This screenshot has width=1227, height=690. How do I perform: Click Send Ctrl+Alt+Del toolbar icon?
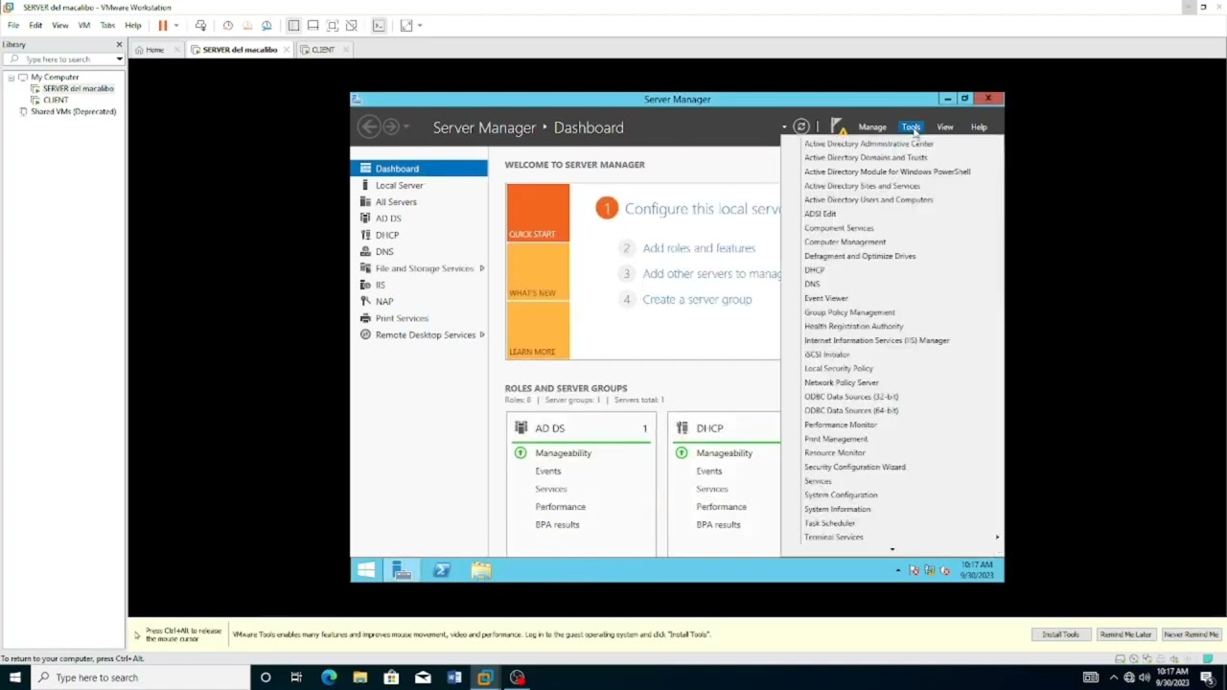[x=200, y=25]
